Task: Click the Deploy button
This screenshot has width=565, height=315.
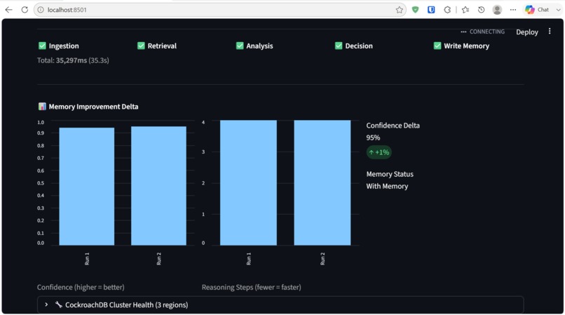Action: click(527, 32)
